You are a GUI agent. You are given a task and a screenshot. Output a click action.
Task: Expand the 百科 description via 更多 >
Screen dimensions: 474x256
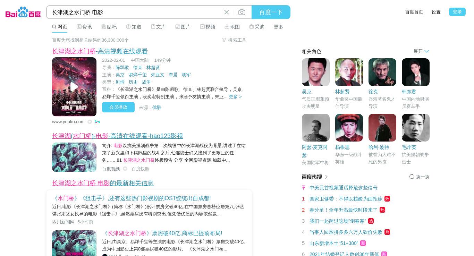click(x=235, y=96)
